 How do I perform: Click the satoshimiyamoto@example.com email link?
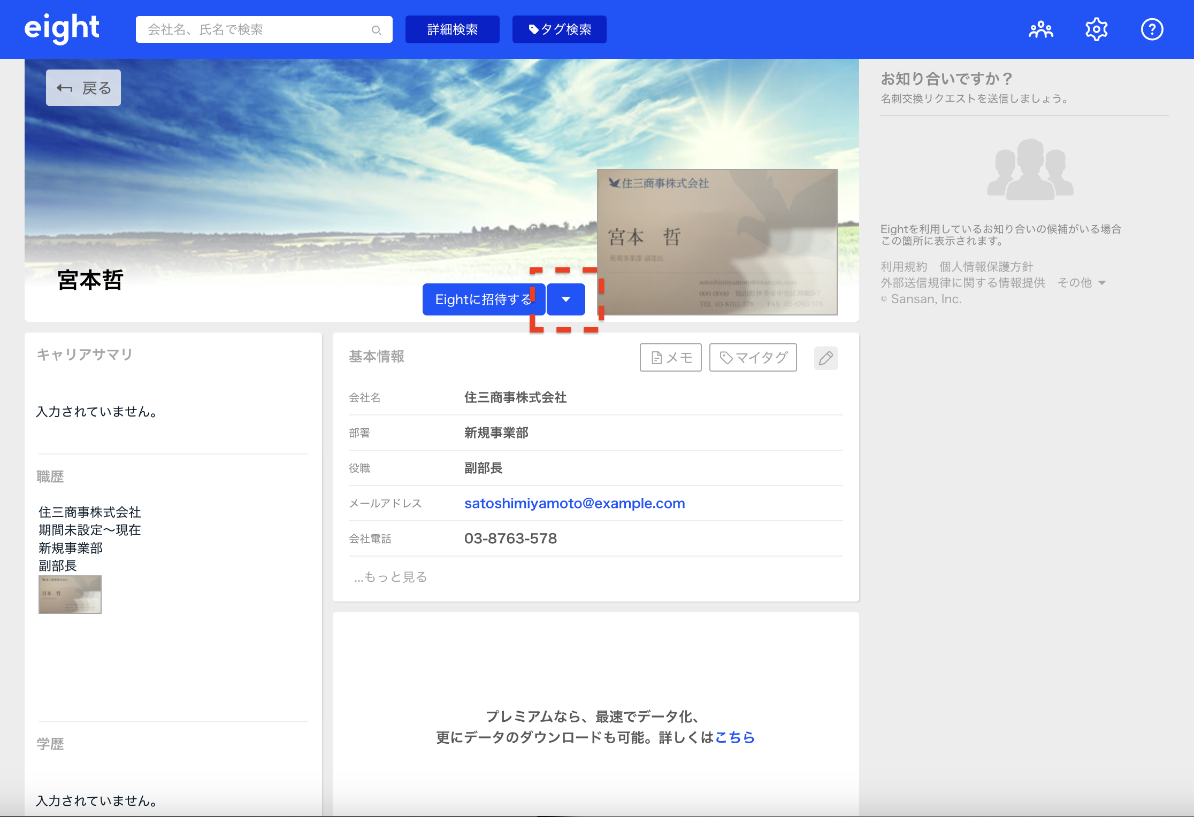coord(574,503)
